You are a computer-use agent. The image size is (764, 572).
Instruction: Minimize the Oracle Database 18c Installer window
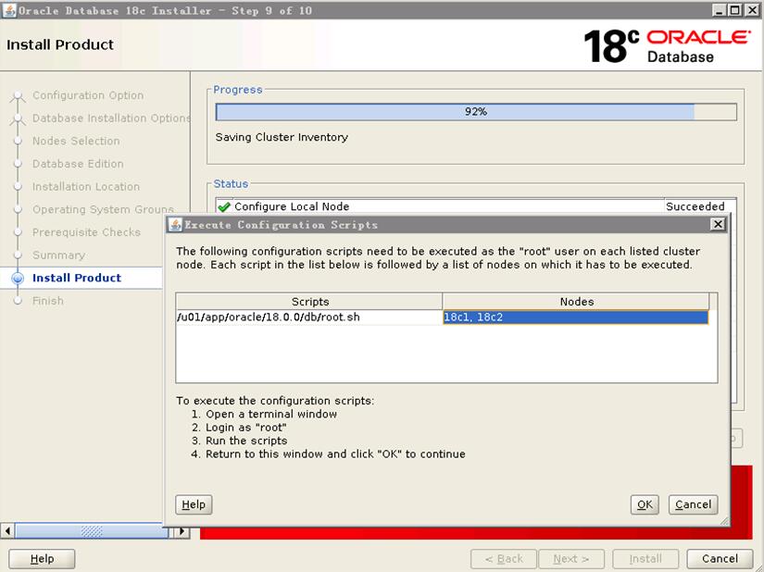(x=719, y=10)
